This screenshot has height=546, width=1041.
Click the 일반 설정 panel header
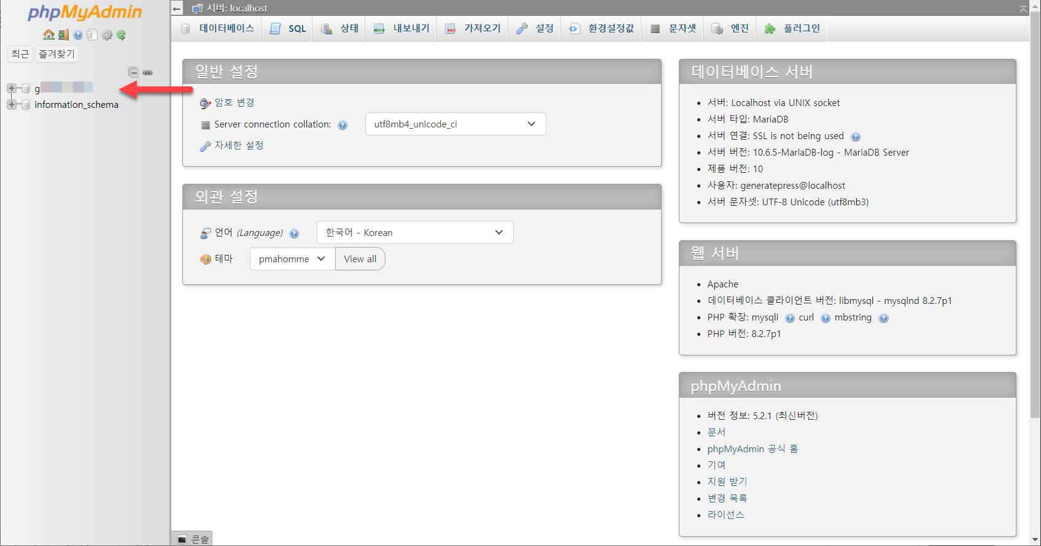(422, 72)
